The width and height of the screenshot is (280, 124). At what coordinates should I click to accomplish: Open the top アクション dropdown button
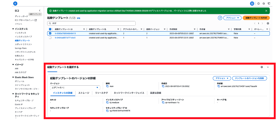(232, 18)
